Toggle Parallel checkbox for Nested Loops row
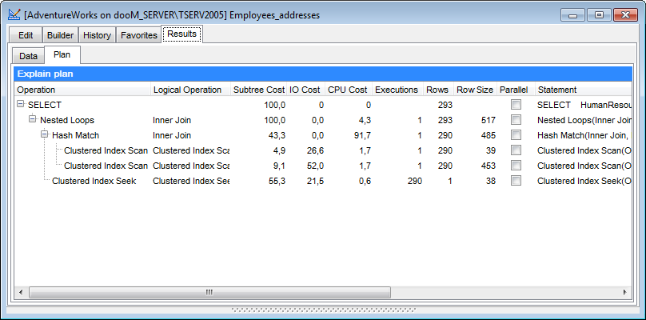Screen dimensions: 646x320 (516, 120)
